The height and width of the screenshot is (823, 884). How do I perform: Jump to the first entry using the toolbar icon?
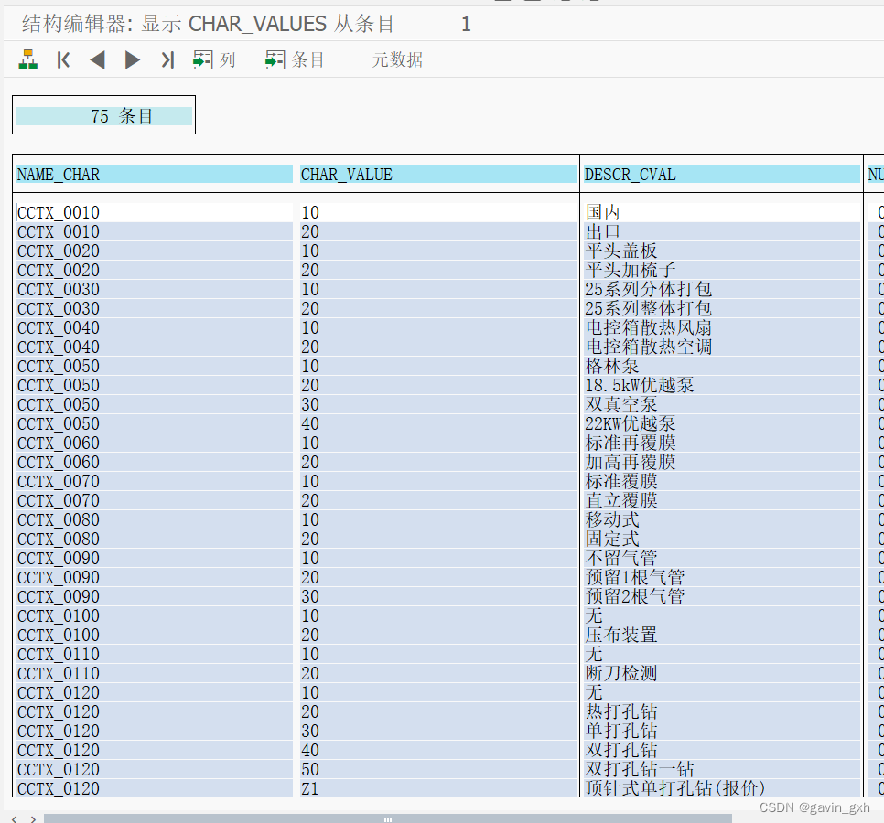62,59
